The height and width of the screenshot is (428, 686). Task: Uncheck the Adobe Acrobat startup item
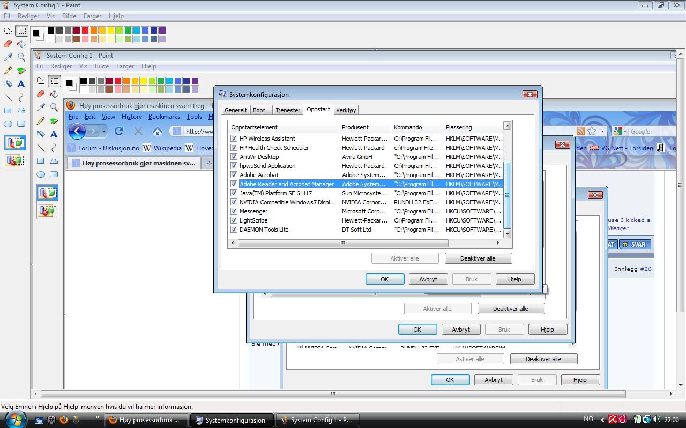click(x=234, y=175)
